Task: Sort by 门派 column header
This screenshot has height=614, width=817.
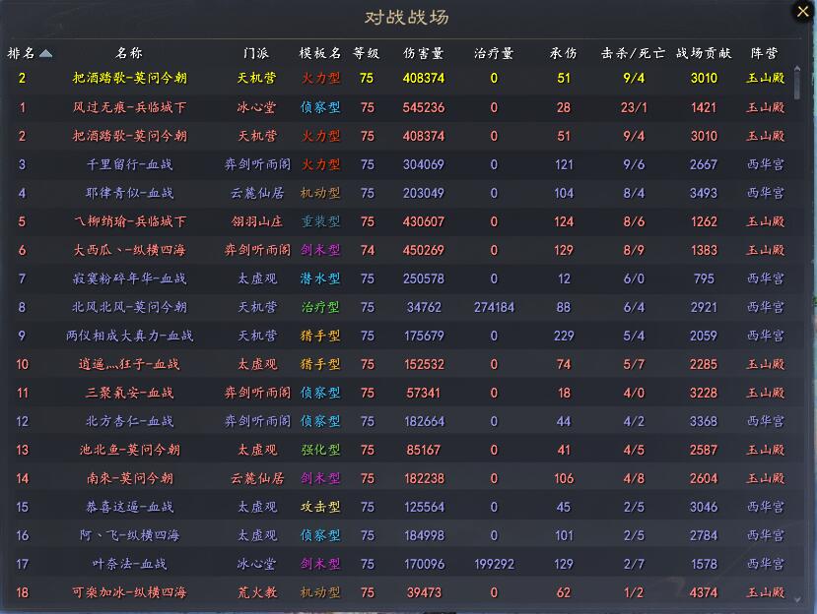Action: tap(256, 53)
